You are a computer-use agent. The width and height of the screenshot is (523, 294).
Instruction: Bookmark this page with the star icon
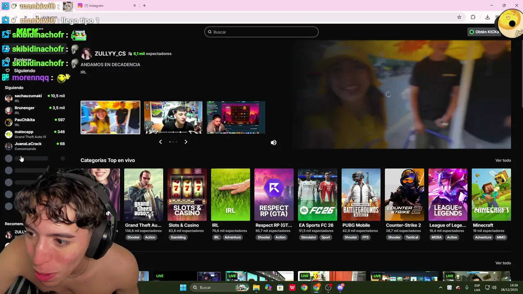pos(459,17)
